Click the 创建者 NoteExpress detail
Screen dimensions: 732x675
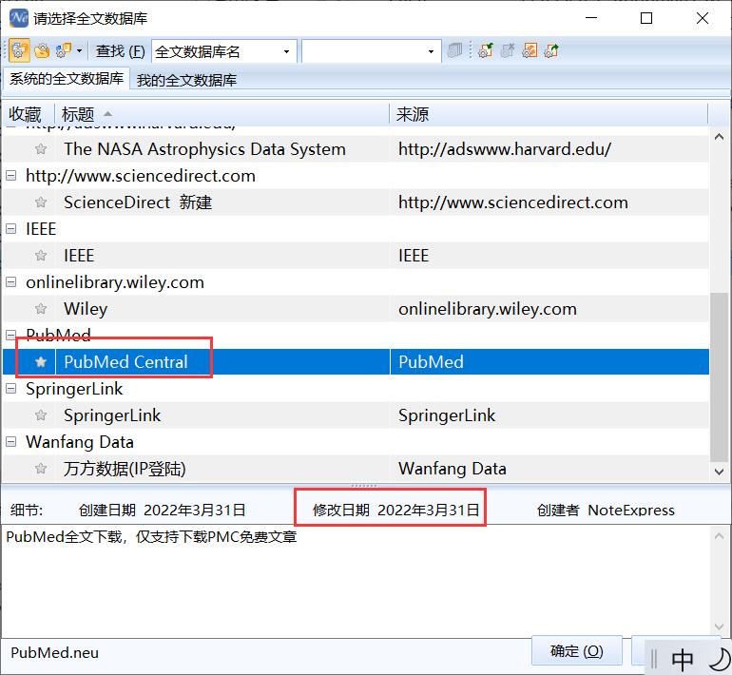[x=606, y=510]
